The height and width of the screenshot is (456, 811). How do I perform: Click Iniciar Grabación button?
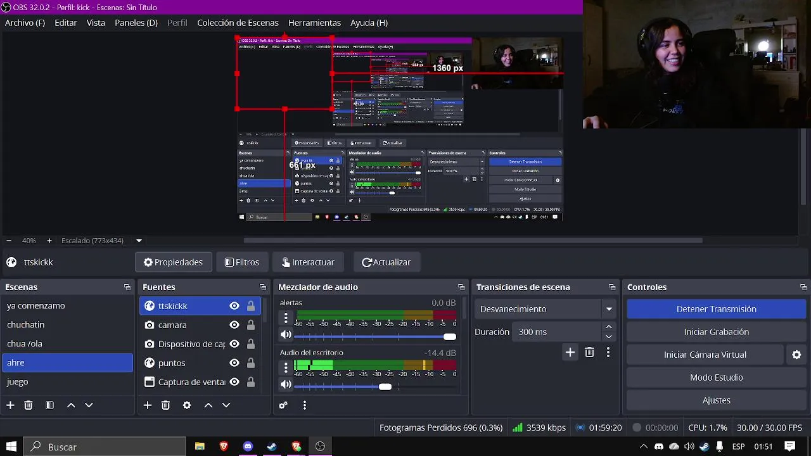coord(717,332)
